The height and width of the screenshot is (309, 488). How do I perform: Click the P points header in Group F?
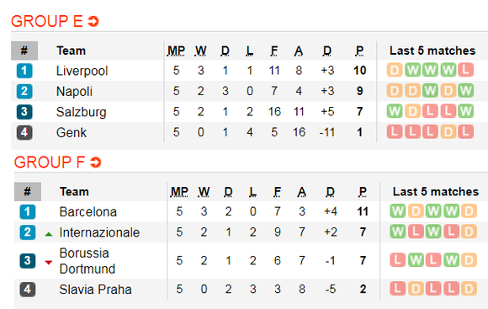tap(363, 192)
